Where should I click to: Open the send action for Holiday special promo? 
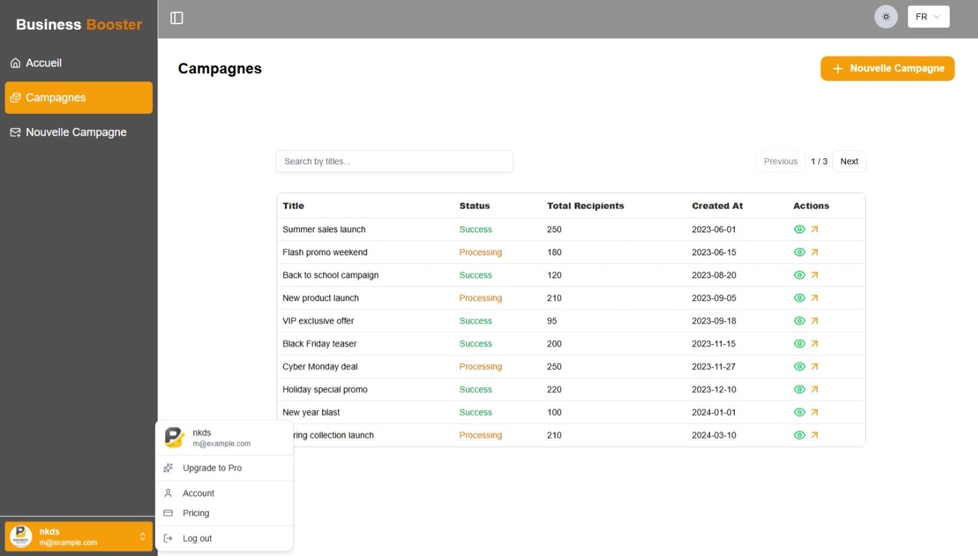pos(815,389)
